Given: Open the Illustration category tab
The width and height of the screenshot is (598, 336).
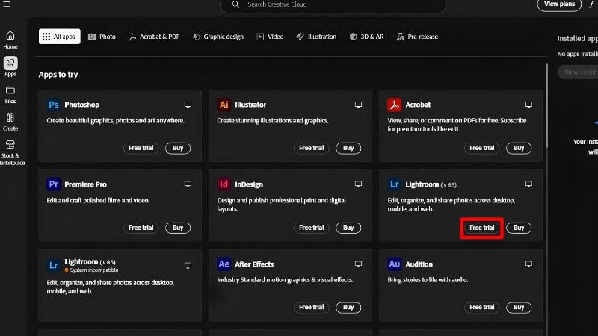Looking at the screenshot, I should tap(316, 37).
